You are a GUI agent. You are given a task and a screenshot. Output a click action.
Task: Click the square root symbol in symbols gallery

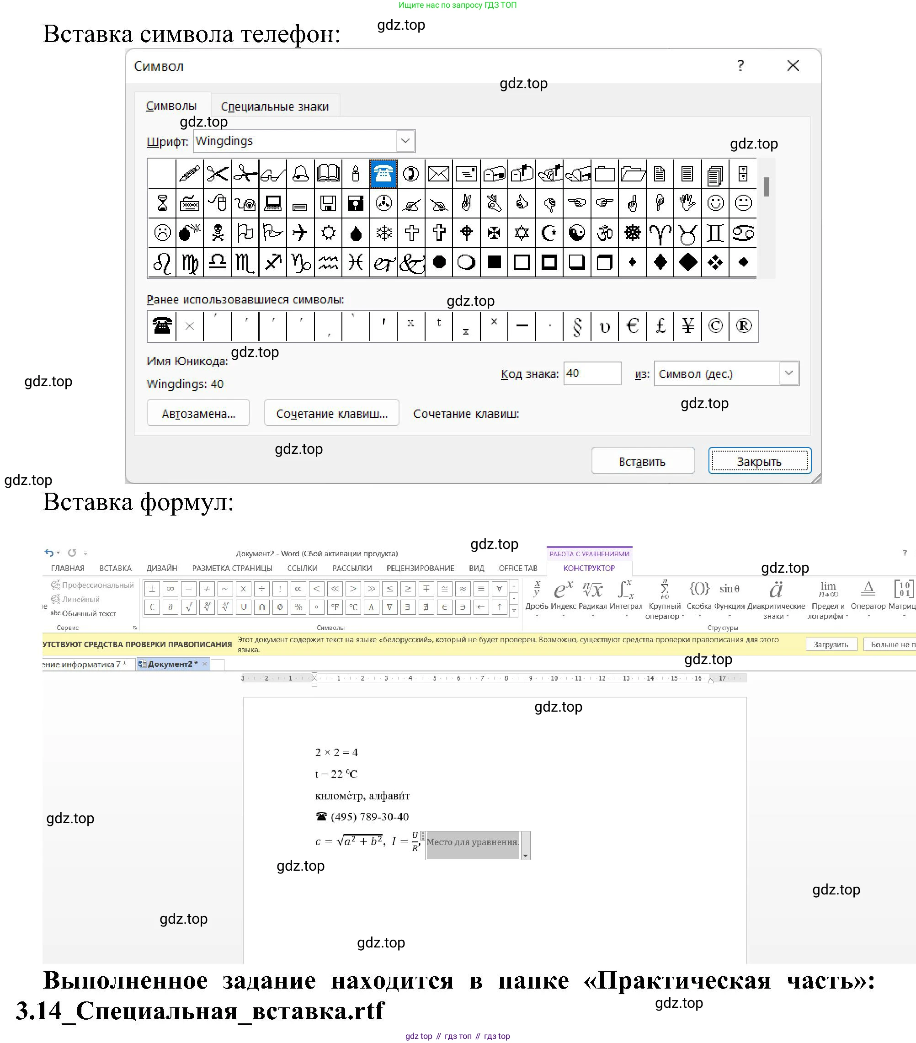click(188, 607)
